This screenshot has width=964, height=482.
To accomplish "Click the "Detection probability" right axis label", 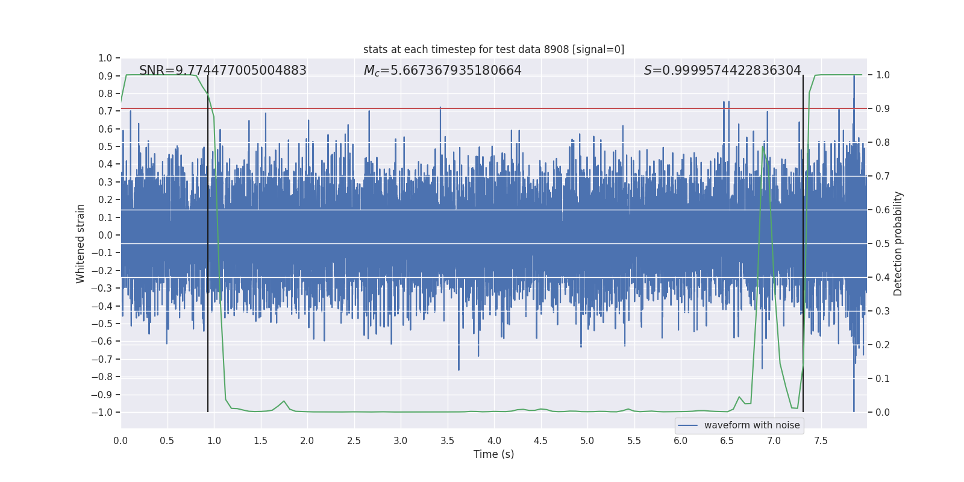I will [x=898, y=243].
